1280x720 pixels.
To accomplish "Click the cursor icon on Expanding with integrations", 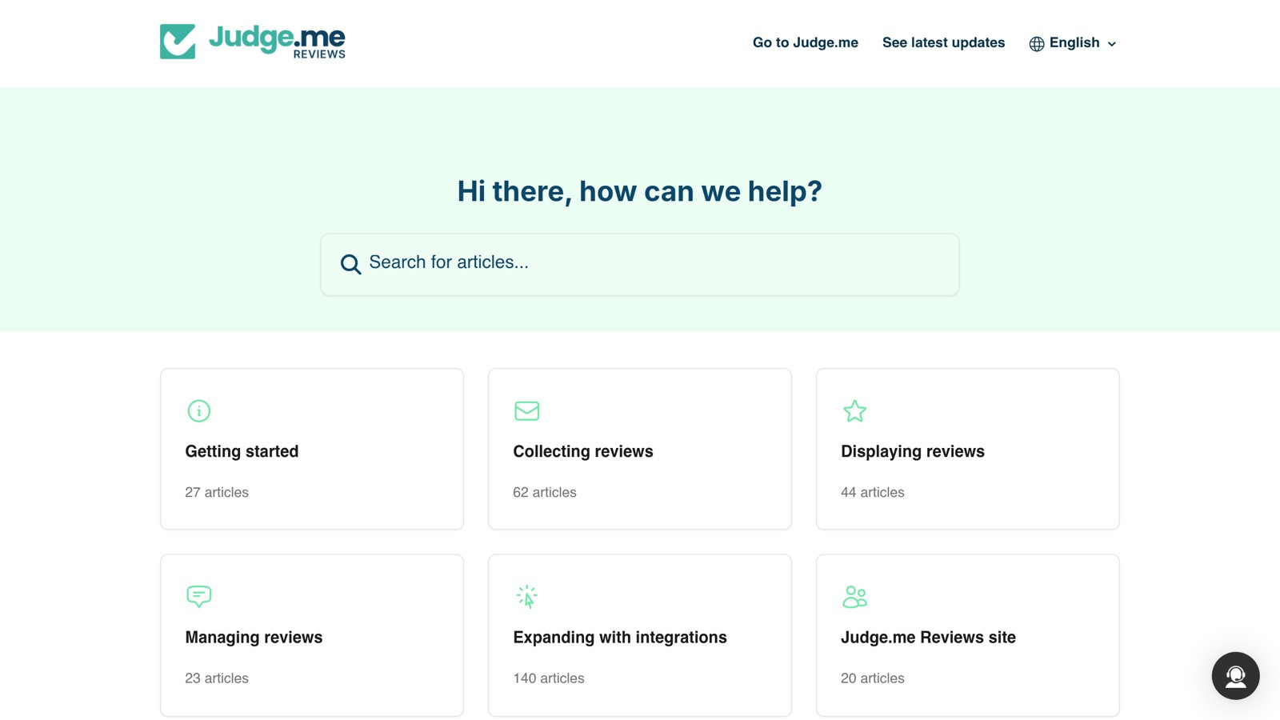I will coord(526,596).
